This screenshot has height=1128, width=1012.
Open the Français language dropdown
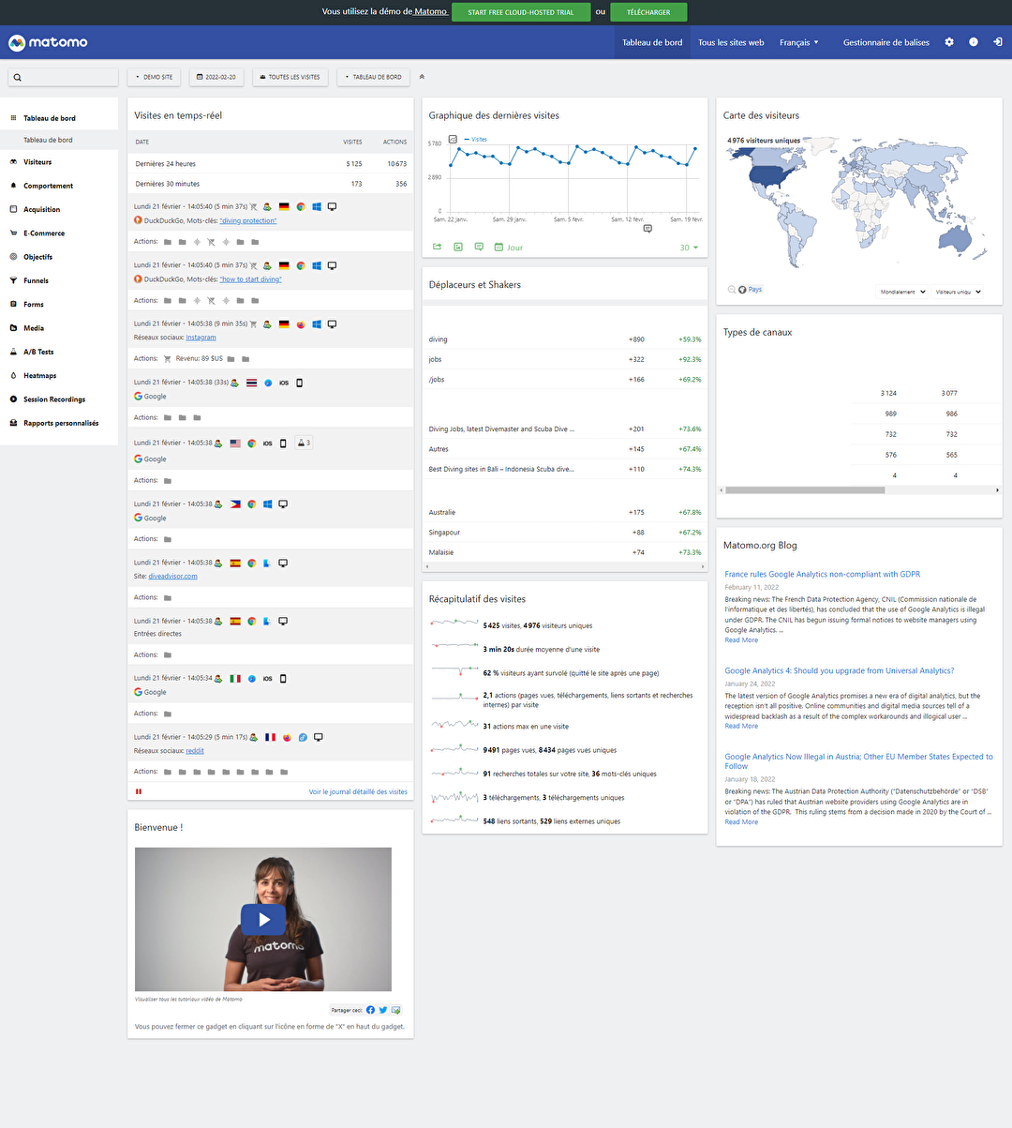point(799,42)
